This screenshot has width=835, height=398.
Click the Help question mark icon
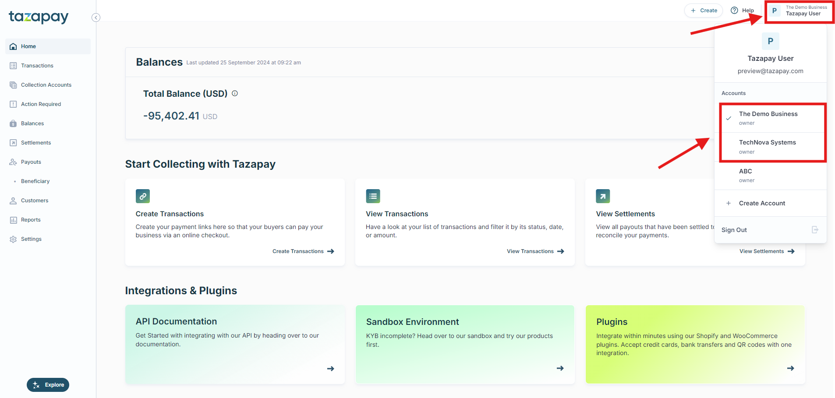click(735, 11)
